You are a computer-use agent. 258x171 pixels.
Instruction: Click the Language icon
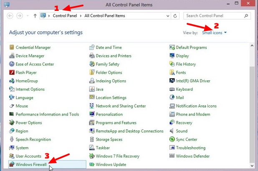(x=12, y=97)
